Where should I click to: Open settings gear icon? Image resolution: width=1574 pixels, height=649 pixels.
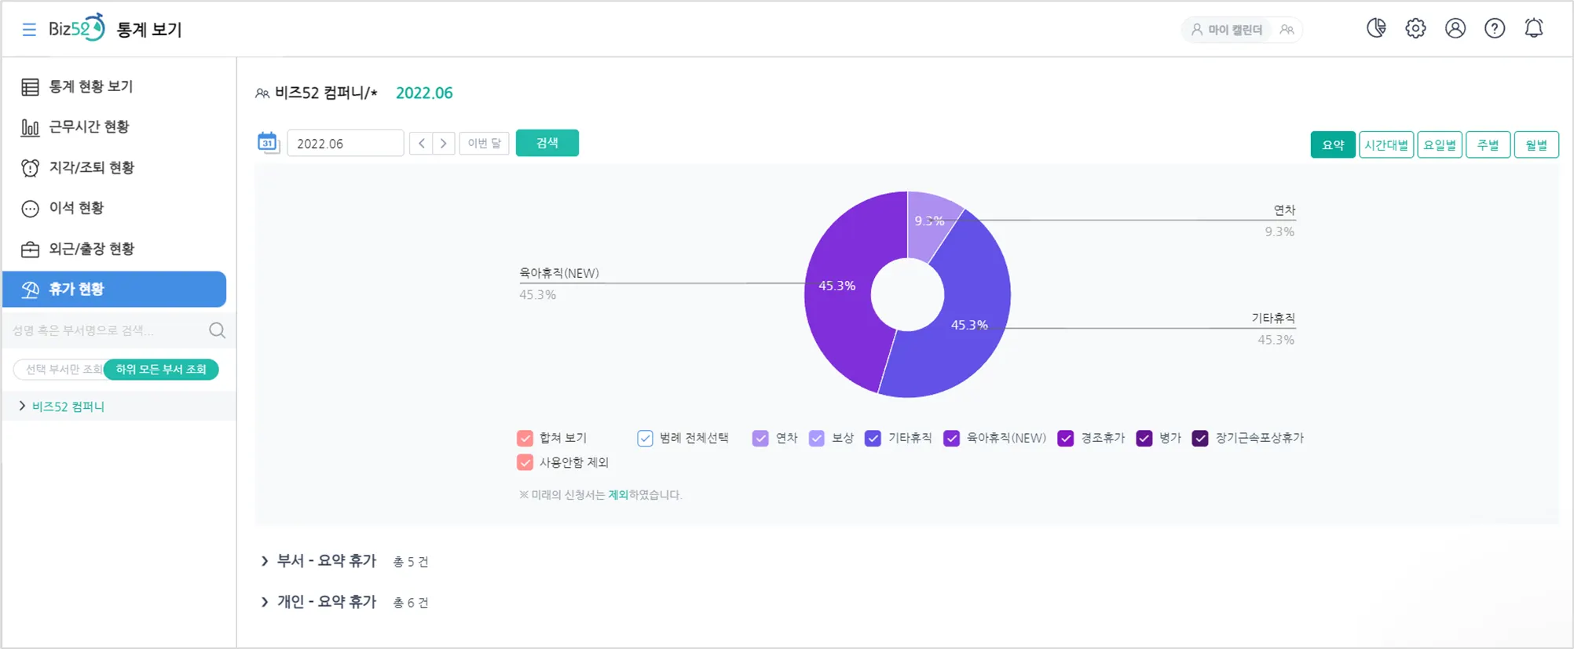pos(1415,28)
